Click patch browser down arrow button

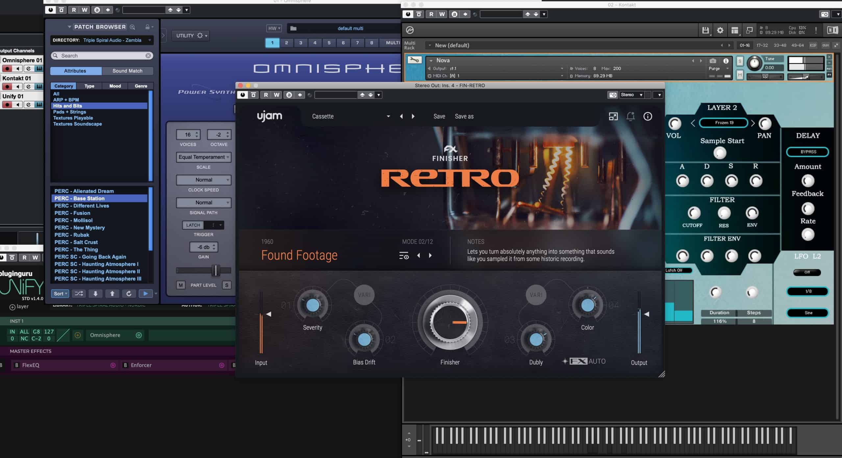[x=95, y=293]
